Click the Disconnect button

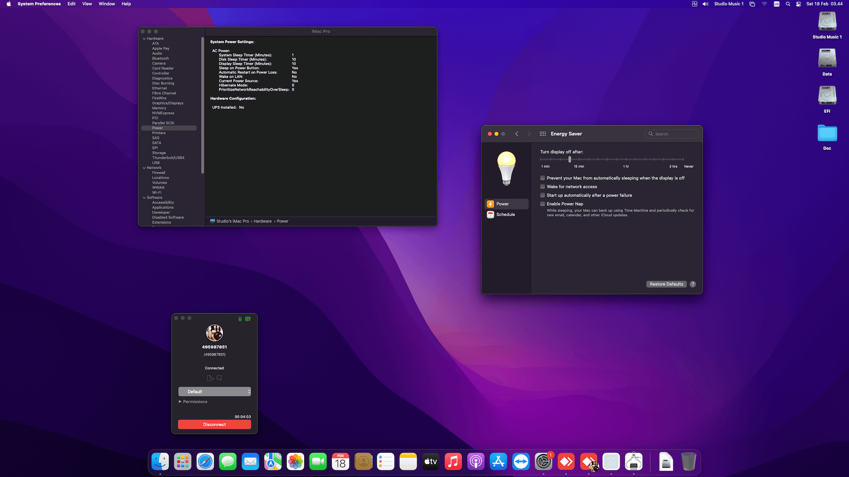pyautogui.click(x=214, y=424)
